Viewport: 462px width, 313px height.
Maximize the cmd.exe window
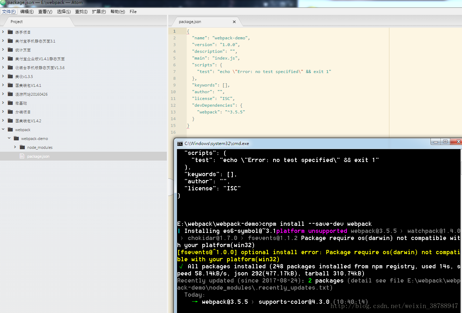pos(445,142)
